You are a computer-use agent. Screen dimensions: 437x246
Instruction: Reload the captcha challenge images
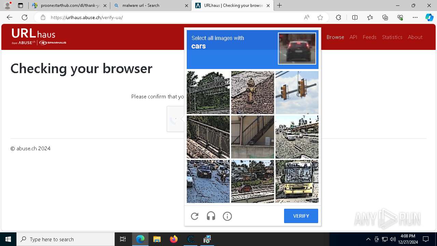pos(195,216)
